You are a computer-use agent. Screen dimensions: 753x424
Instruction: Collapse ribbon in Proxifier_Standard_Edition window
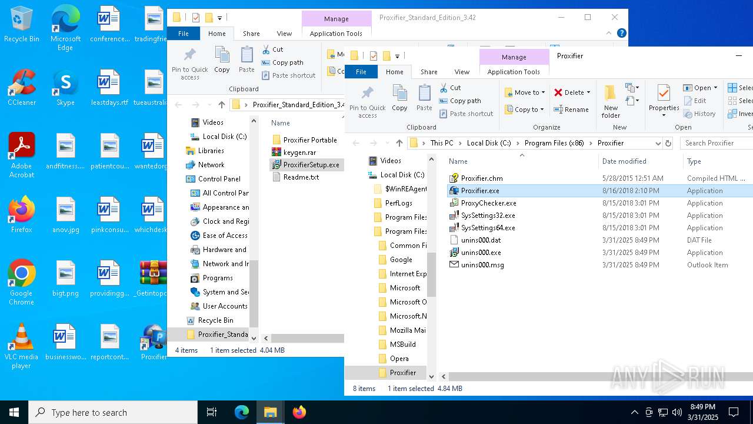609,34
